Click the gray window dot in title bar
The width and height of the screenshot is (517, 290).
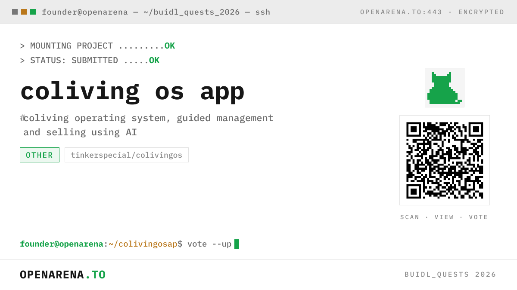tap(15, 12)
